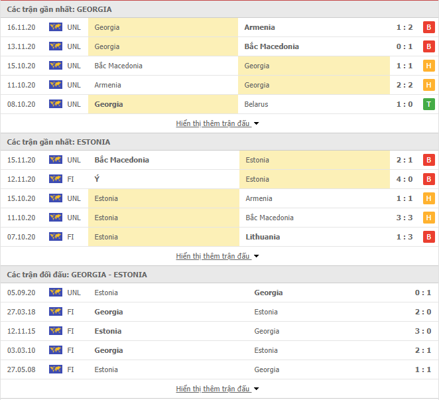The image size is (439, 400).
Task: Click the orange H badge for Armenia vs Georgia 2:2
Action: pyautogui.click(x=428, y=85)
